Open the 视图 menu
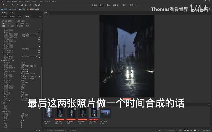 [x=21, y=1]
